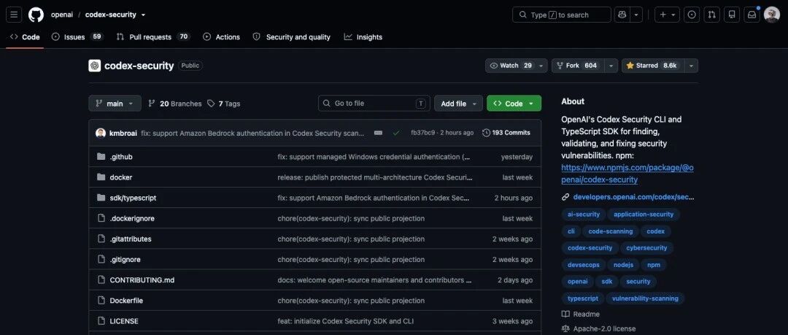Open the hamburger navigation menu
Screen dimensions: 788x335
14,15
